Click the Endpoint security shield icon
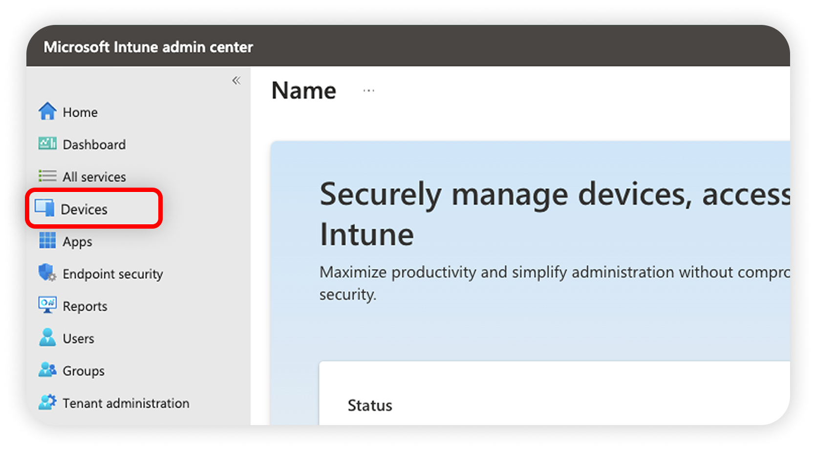Screen dimensions: 815x450 point(47,273)
